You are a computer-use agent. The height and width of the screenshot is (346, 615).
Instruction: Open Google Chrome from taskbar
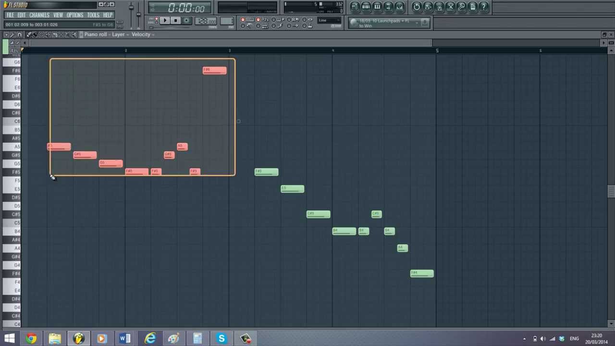pyautogui.click(x=31, y=338)
